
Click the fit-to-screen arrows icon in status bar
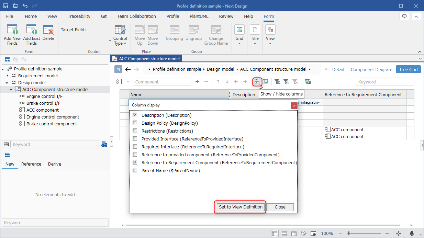[x=399, y=234]
